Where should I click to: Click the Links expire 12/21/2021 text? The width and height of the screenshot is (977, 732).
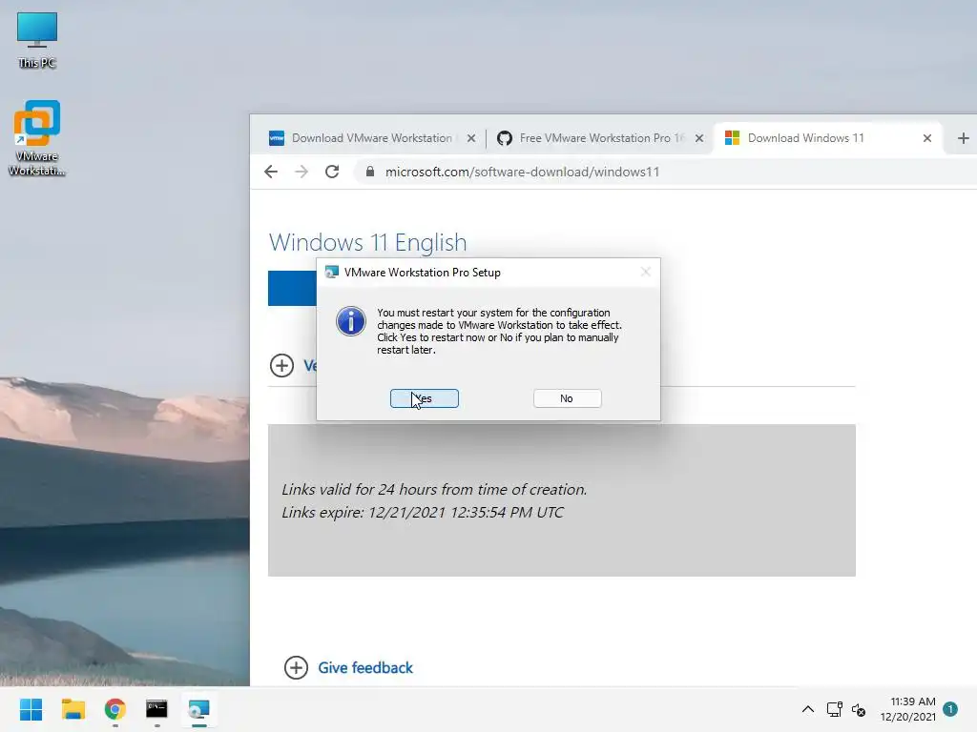423,512
